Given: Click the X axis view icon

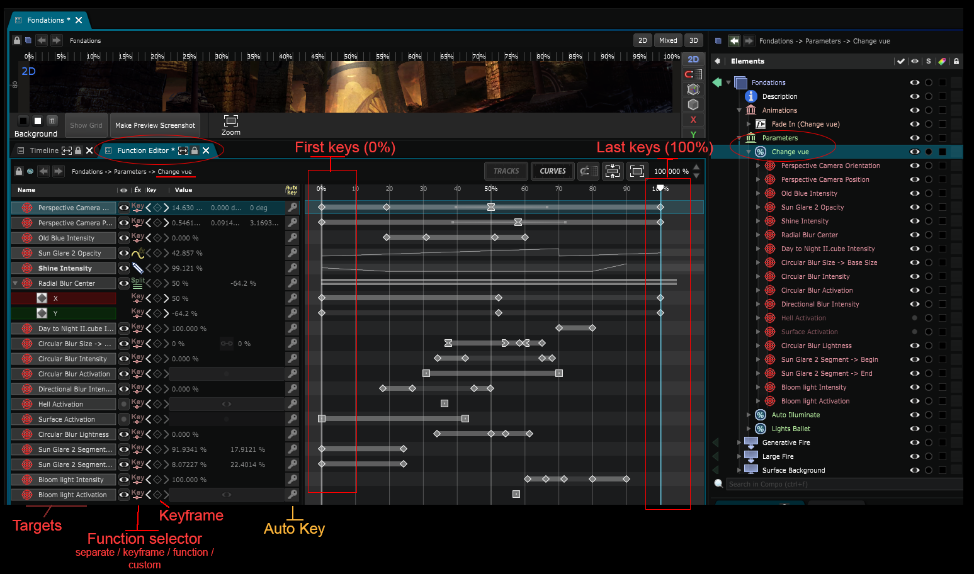Looking at the screenshot, I should 693,120.
